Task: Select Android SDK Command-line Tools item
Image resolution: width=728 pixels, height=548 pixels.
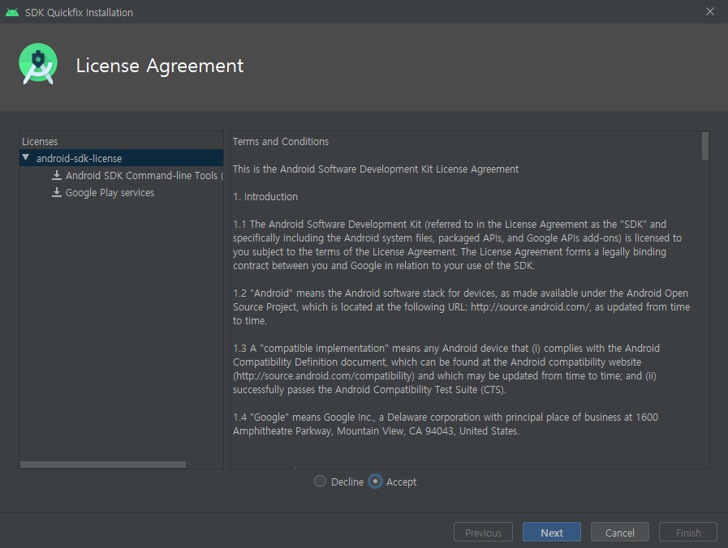Action: [144, 176]
